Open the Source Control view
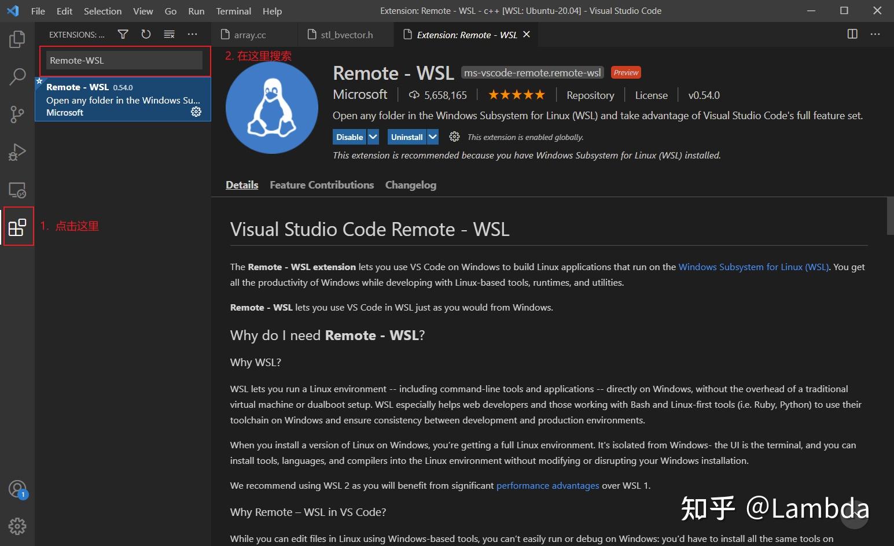The height and width of the screenshot is (546, 894). point(17,114)
